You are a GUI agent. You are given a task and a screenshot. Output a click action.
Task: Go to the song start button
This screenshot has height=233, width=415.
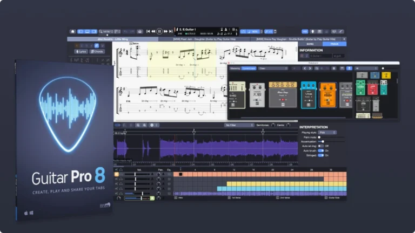(x=148, y=31)
